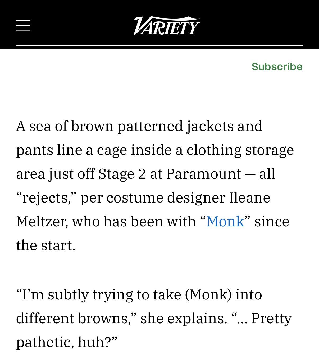Click the Variety logo
The image size is (319, 363).
tap(166, 26)
